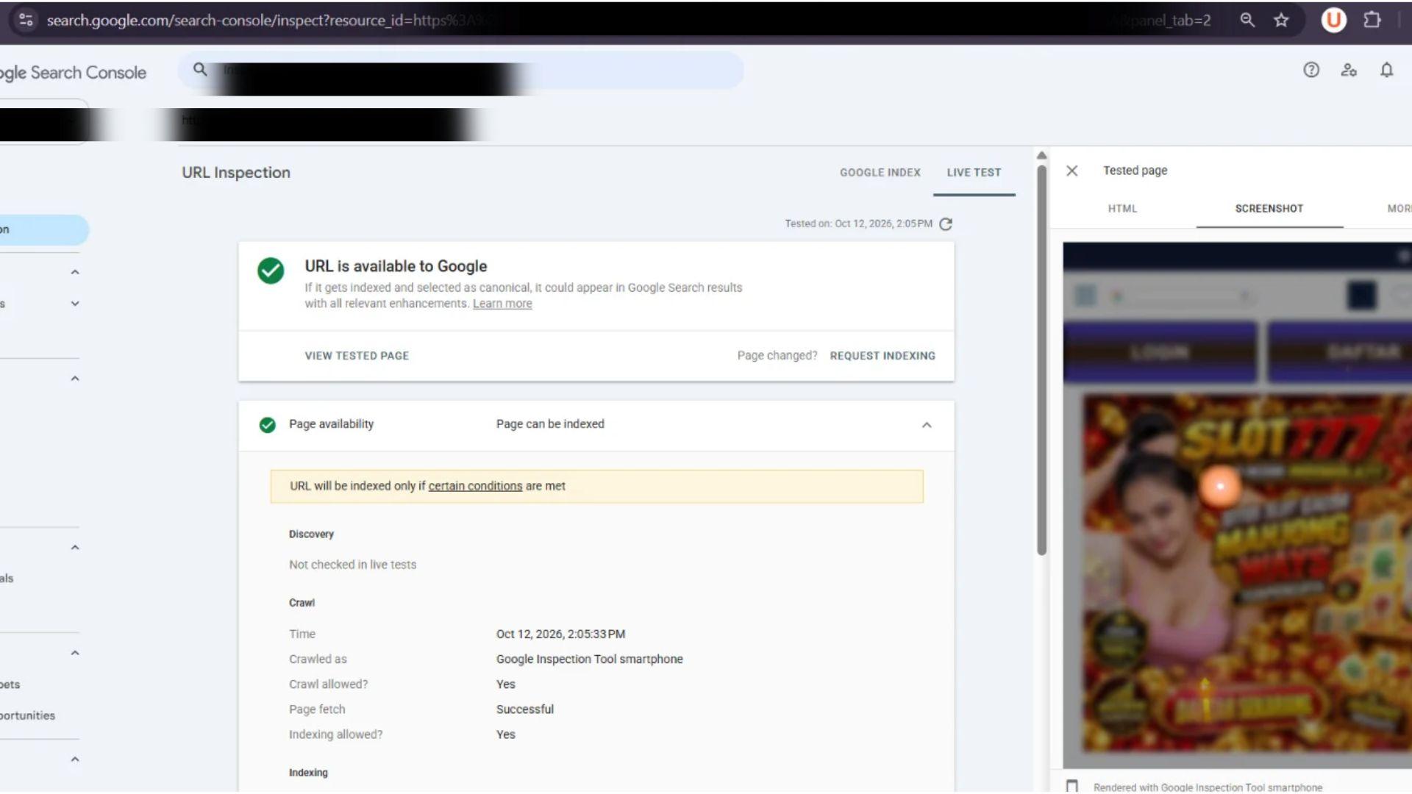The image size is (1412, 794).
Task: Click the inspect URL search field
Action: [x=461, y=70]
